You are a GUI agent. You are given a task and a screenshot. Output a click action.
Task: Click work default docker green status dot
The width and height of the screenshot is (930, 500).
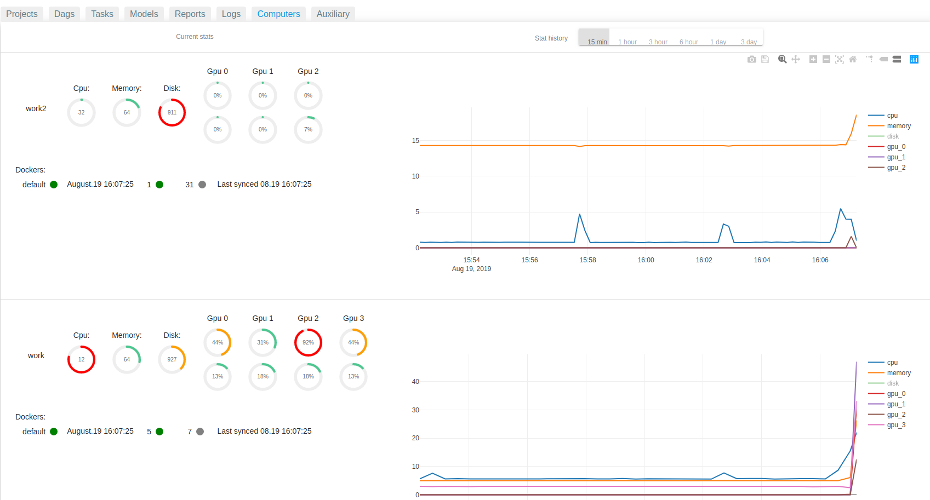click(x=54, y=432)
